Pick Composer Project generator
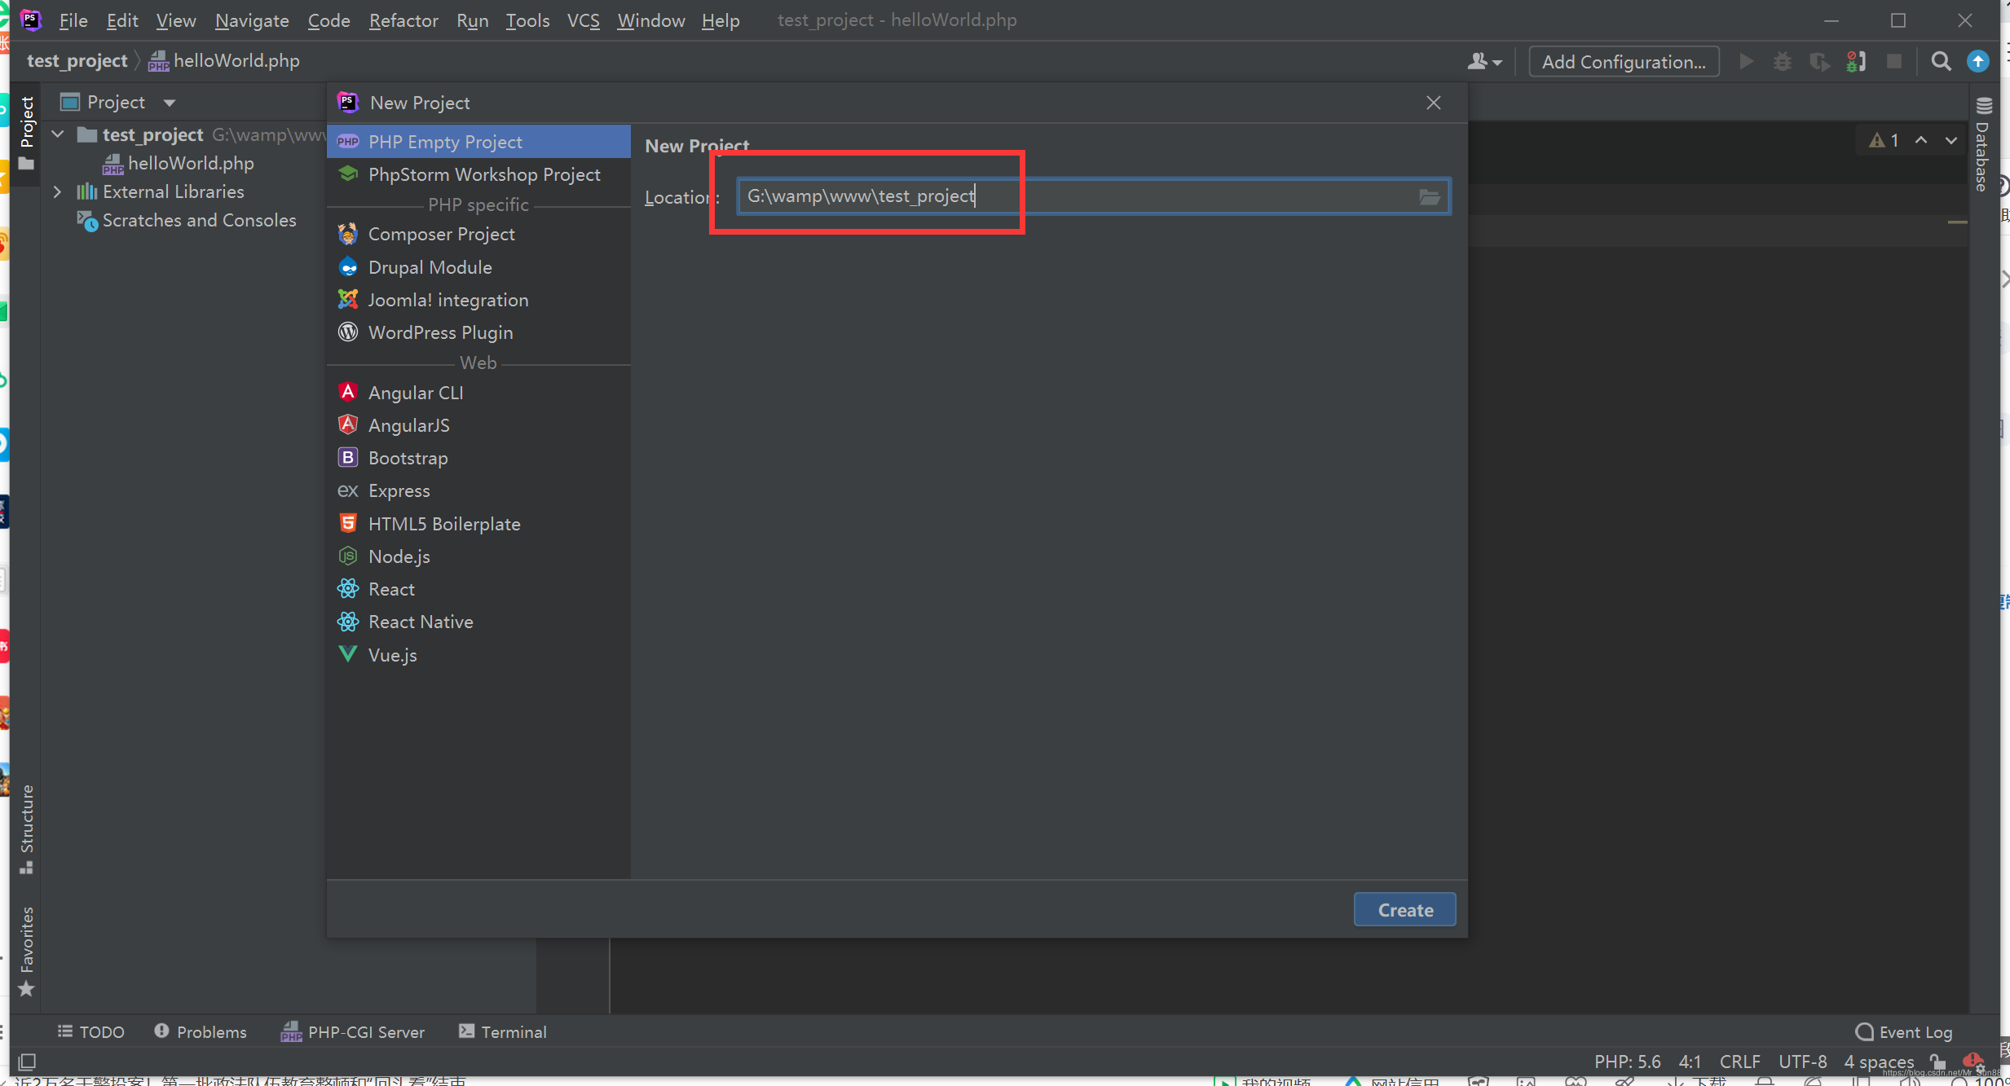The image size is (2010, 1086). [x=478, y=234]
